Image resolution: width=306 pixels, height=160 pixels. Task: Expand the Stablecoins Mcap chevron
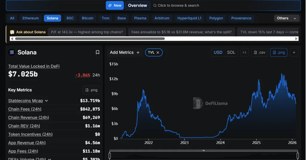(46, 101)
